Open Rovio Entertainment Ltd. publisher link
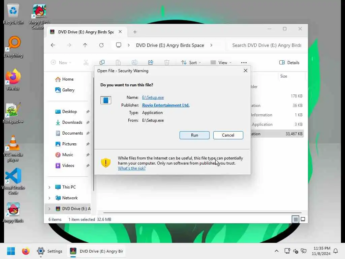The image size is (345, 259). pyautogui.click(x=166, y=105)
